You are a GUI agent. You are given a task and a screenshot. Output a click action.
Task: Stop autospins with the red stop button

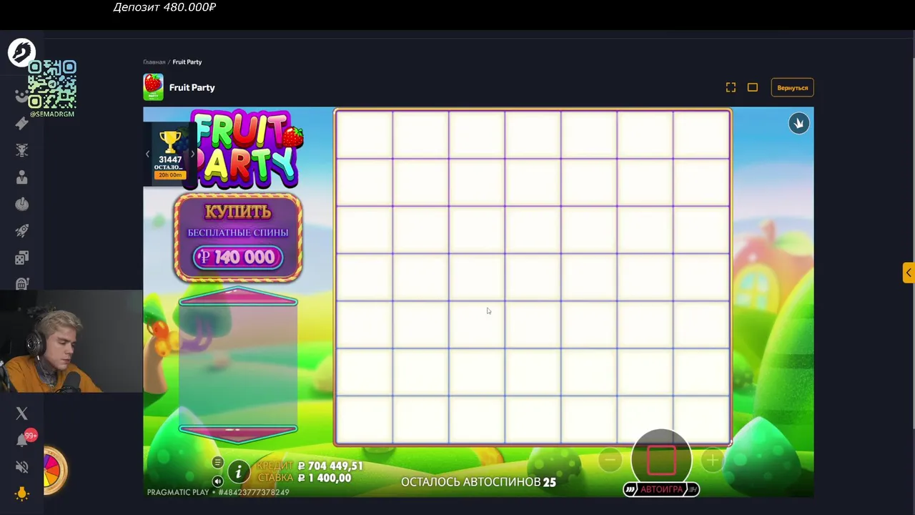click(x=661, y=460)
